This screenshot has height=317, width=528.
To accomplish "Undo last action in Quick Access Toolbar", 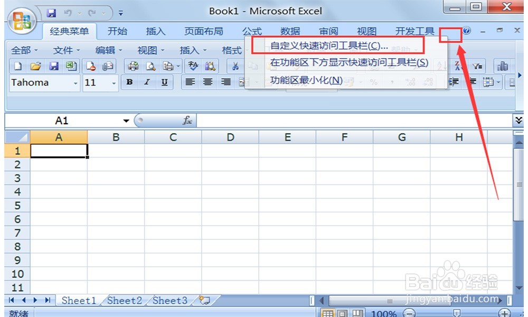I will coord(68,13).
